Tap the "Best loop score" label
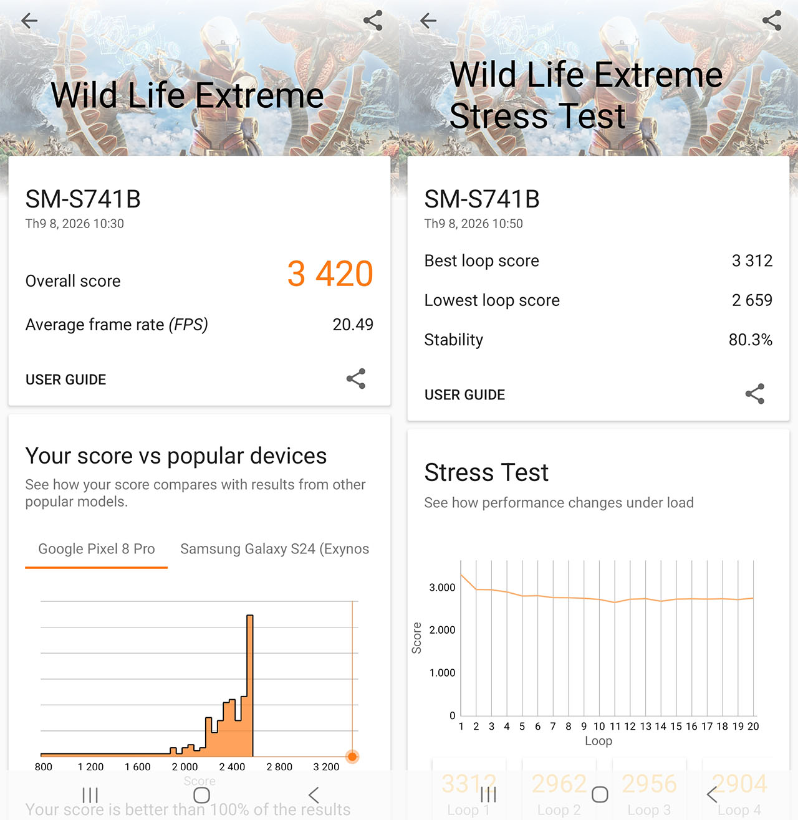 tap(482, 260)
